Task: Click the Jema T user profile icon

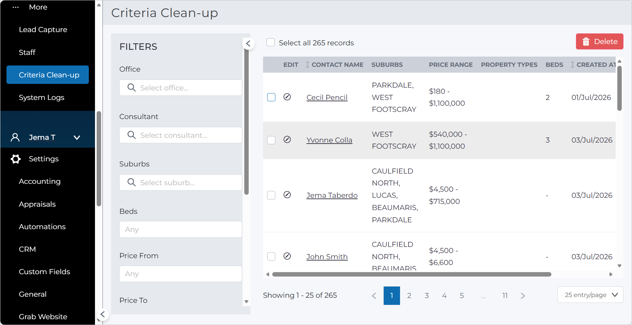Action: coord(15,137)
